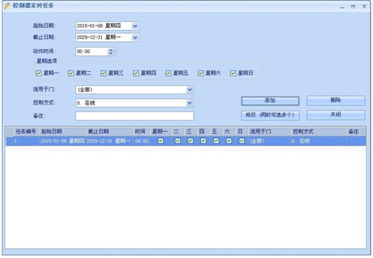The width and height of the screenshot is (373, 258).
Task: Click the 时间 column header
Action: 141,132
